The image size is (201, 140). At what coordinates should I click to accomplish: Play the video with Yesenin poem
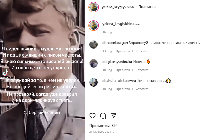pyautogui.click(x=42, y=70)
